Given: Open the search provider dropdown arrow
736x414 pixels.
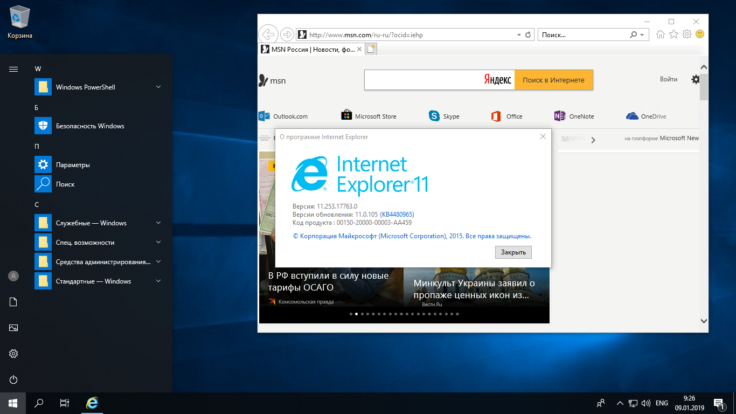Looking at the screenshot, I should pos(642,35).
